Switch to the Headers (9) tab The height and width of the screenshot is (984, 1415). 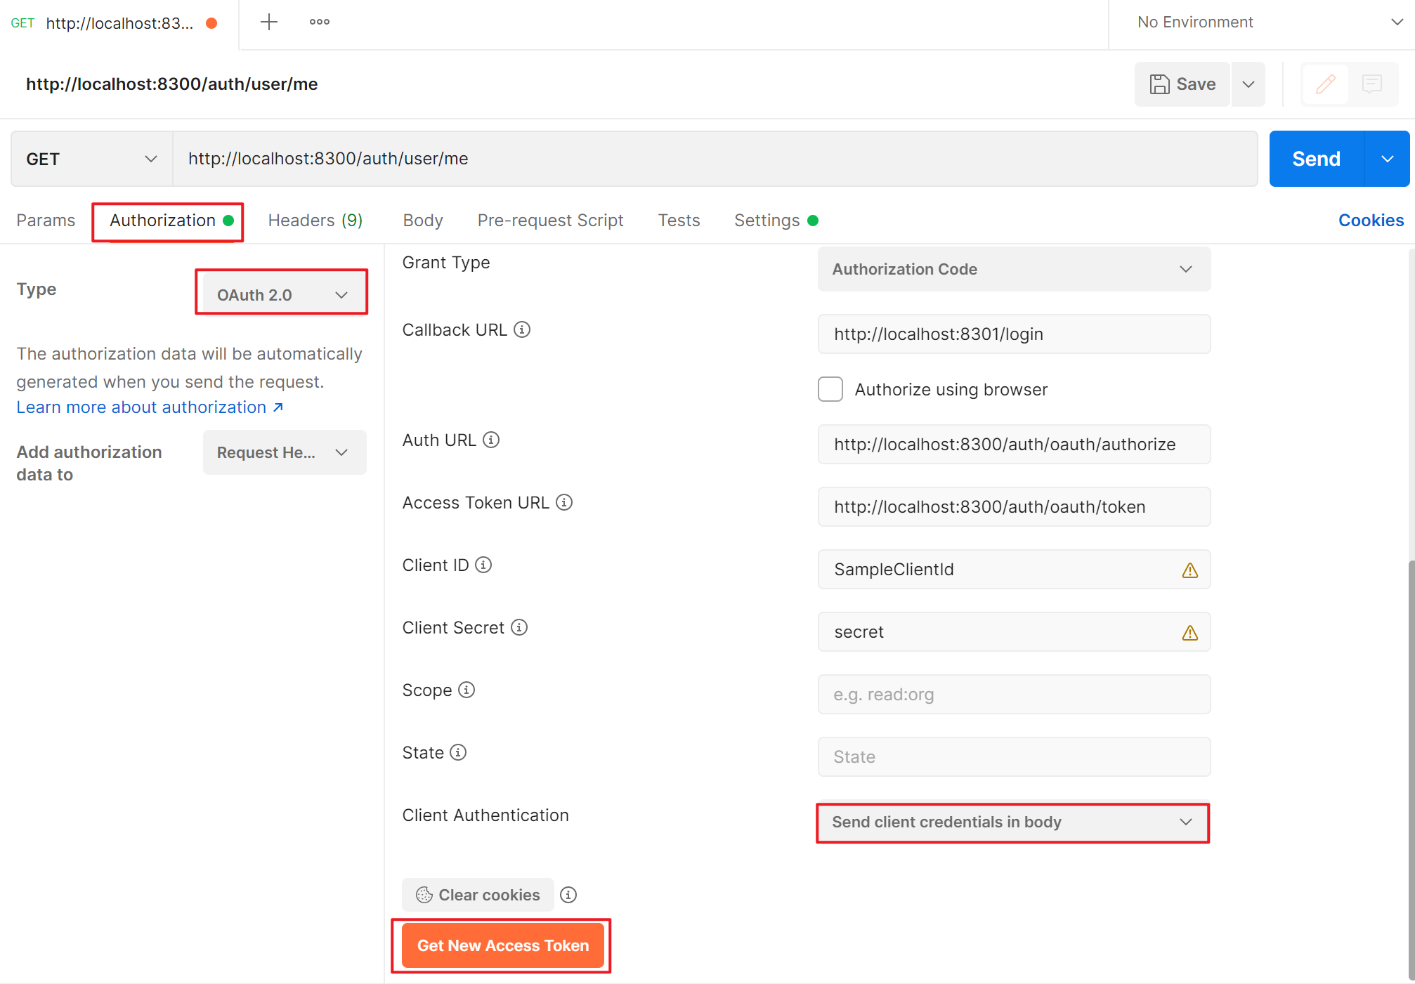pos(315,221)
